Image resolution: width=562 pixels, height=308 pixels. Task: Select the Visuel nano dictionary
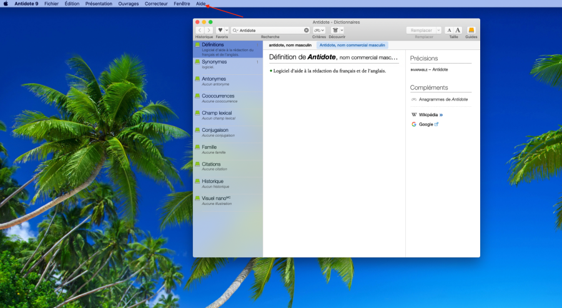(228, 202)
